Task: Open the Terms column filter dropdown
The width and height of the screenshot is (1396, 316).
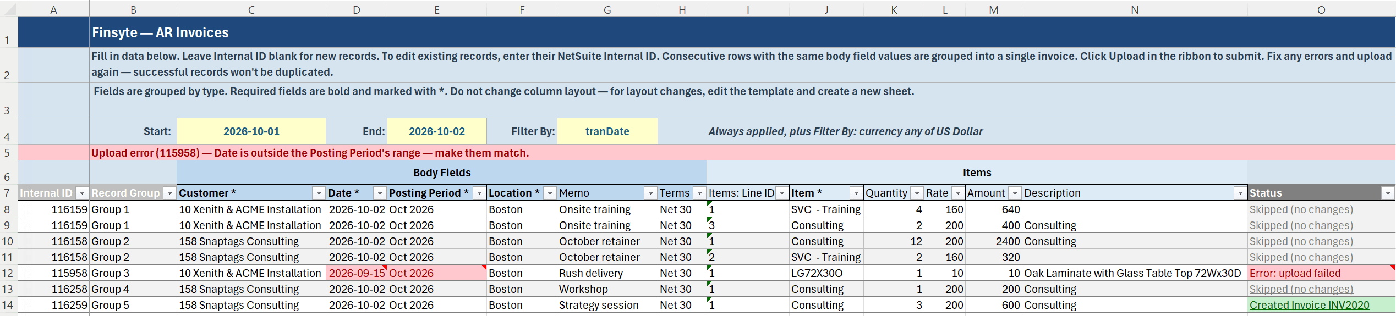Action: click(699, 193)
